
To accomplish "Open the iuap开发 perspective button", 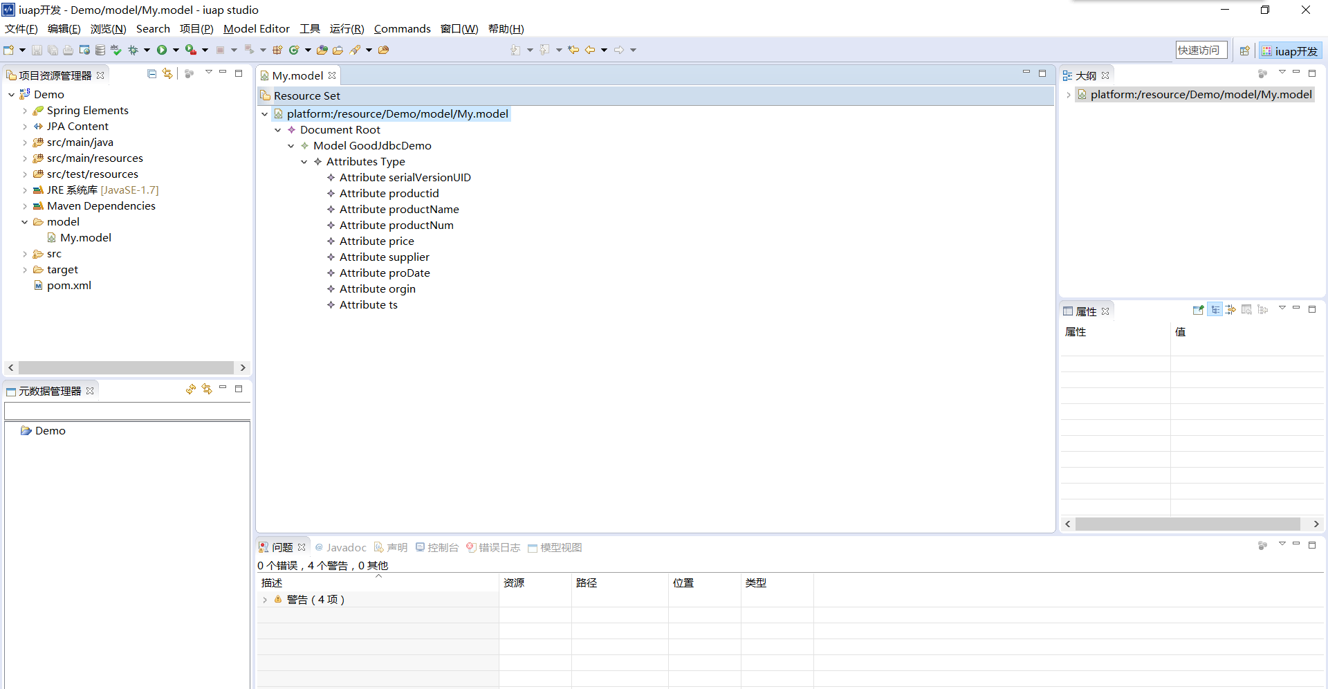I will pos(1290,50).
